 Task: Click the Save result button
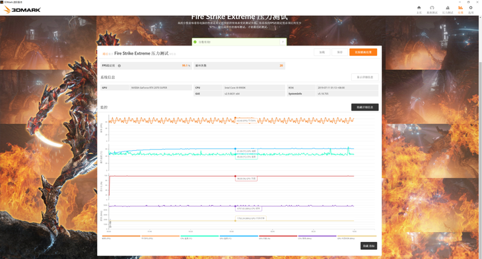click(339, 52)
